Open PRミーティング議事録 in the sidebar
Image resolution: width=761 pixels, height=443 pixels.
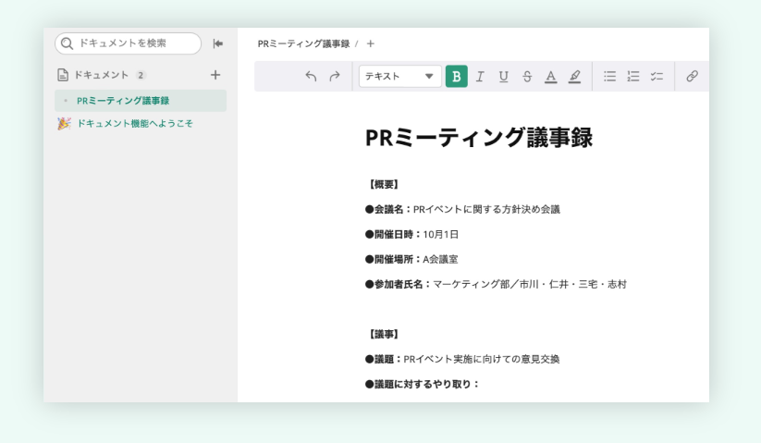[123, 101]
